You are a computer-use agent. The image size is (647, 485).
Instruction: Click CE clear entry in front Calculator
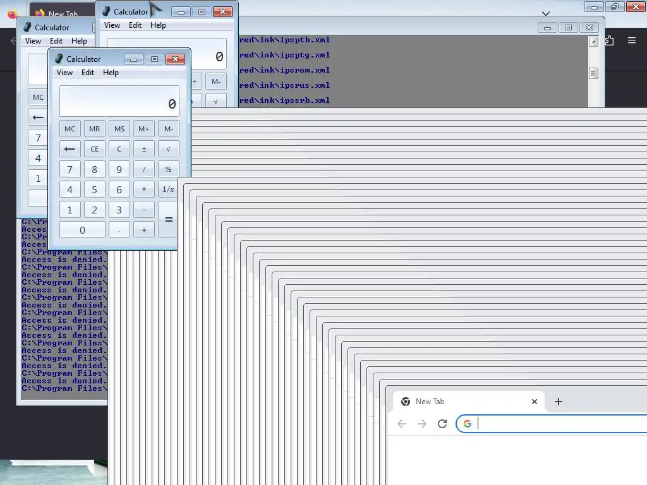(x=95, y=149)
